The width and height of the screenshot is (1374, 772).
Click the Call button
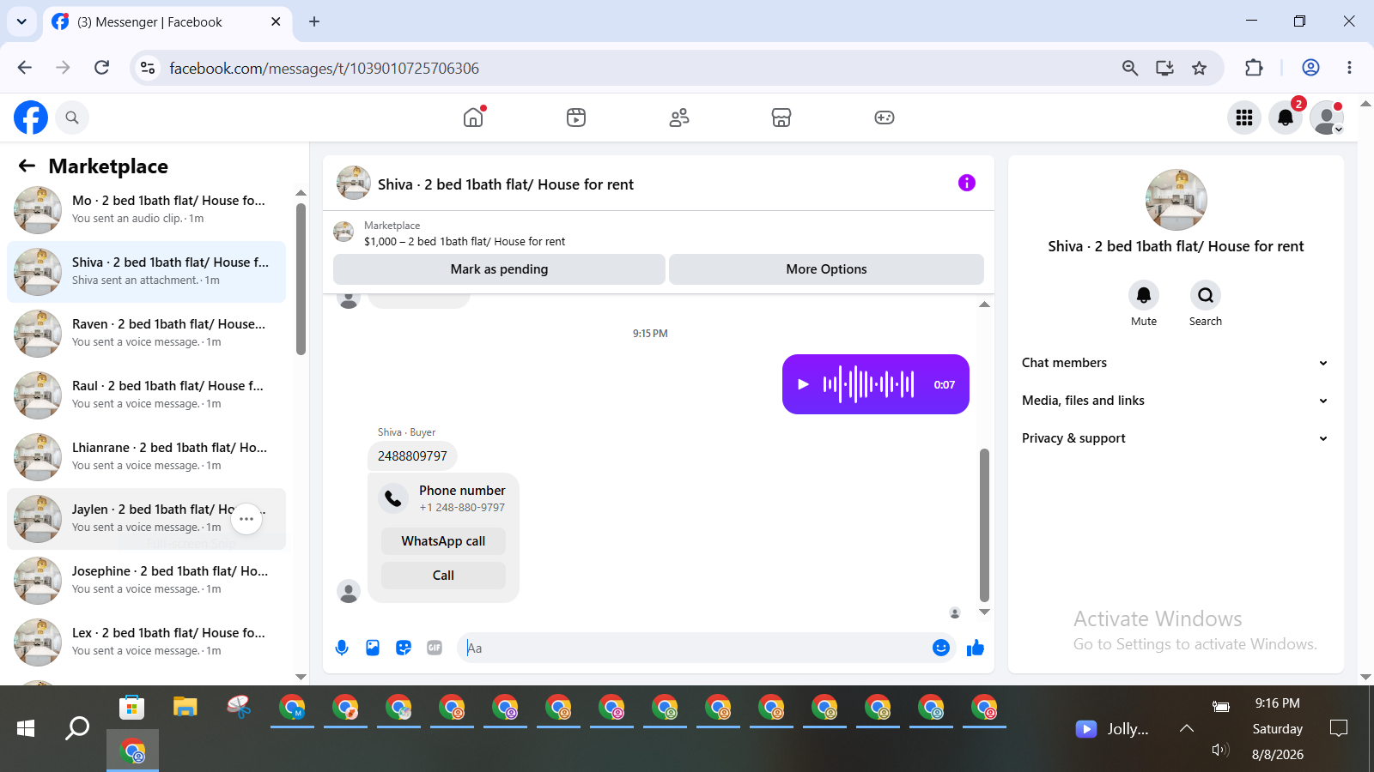tap(443, 576)
